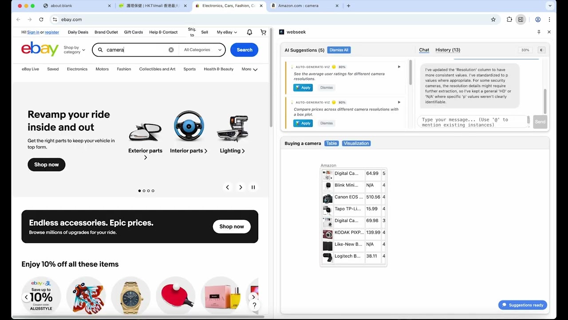Screen dimensions: 568x320
Task: Bookmark this page with star icon
Action: (493, 20)
